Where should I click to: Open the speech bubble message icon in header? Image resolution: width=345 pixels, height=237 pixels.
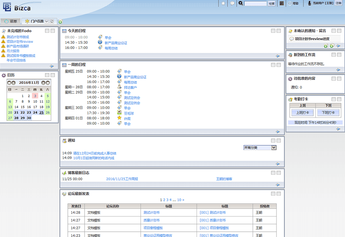click(232, 3)
